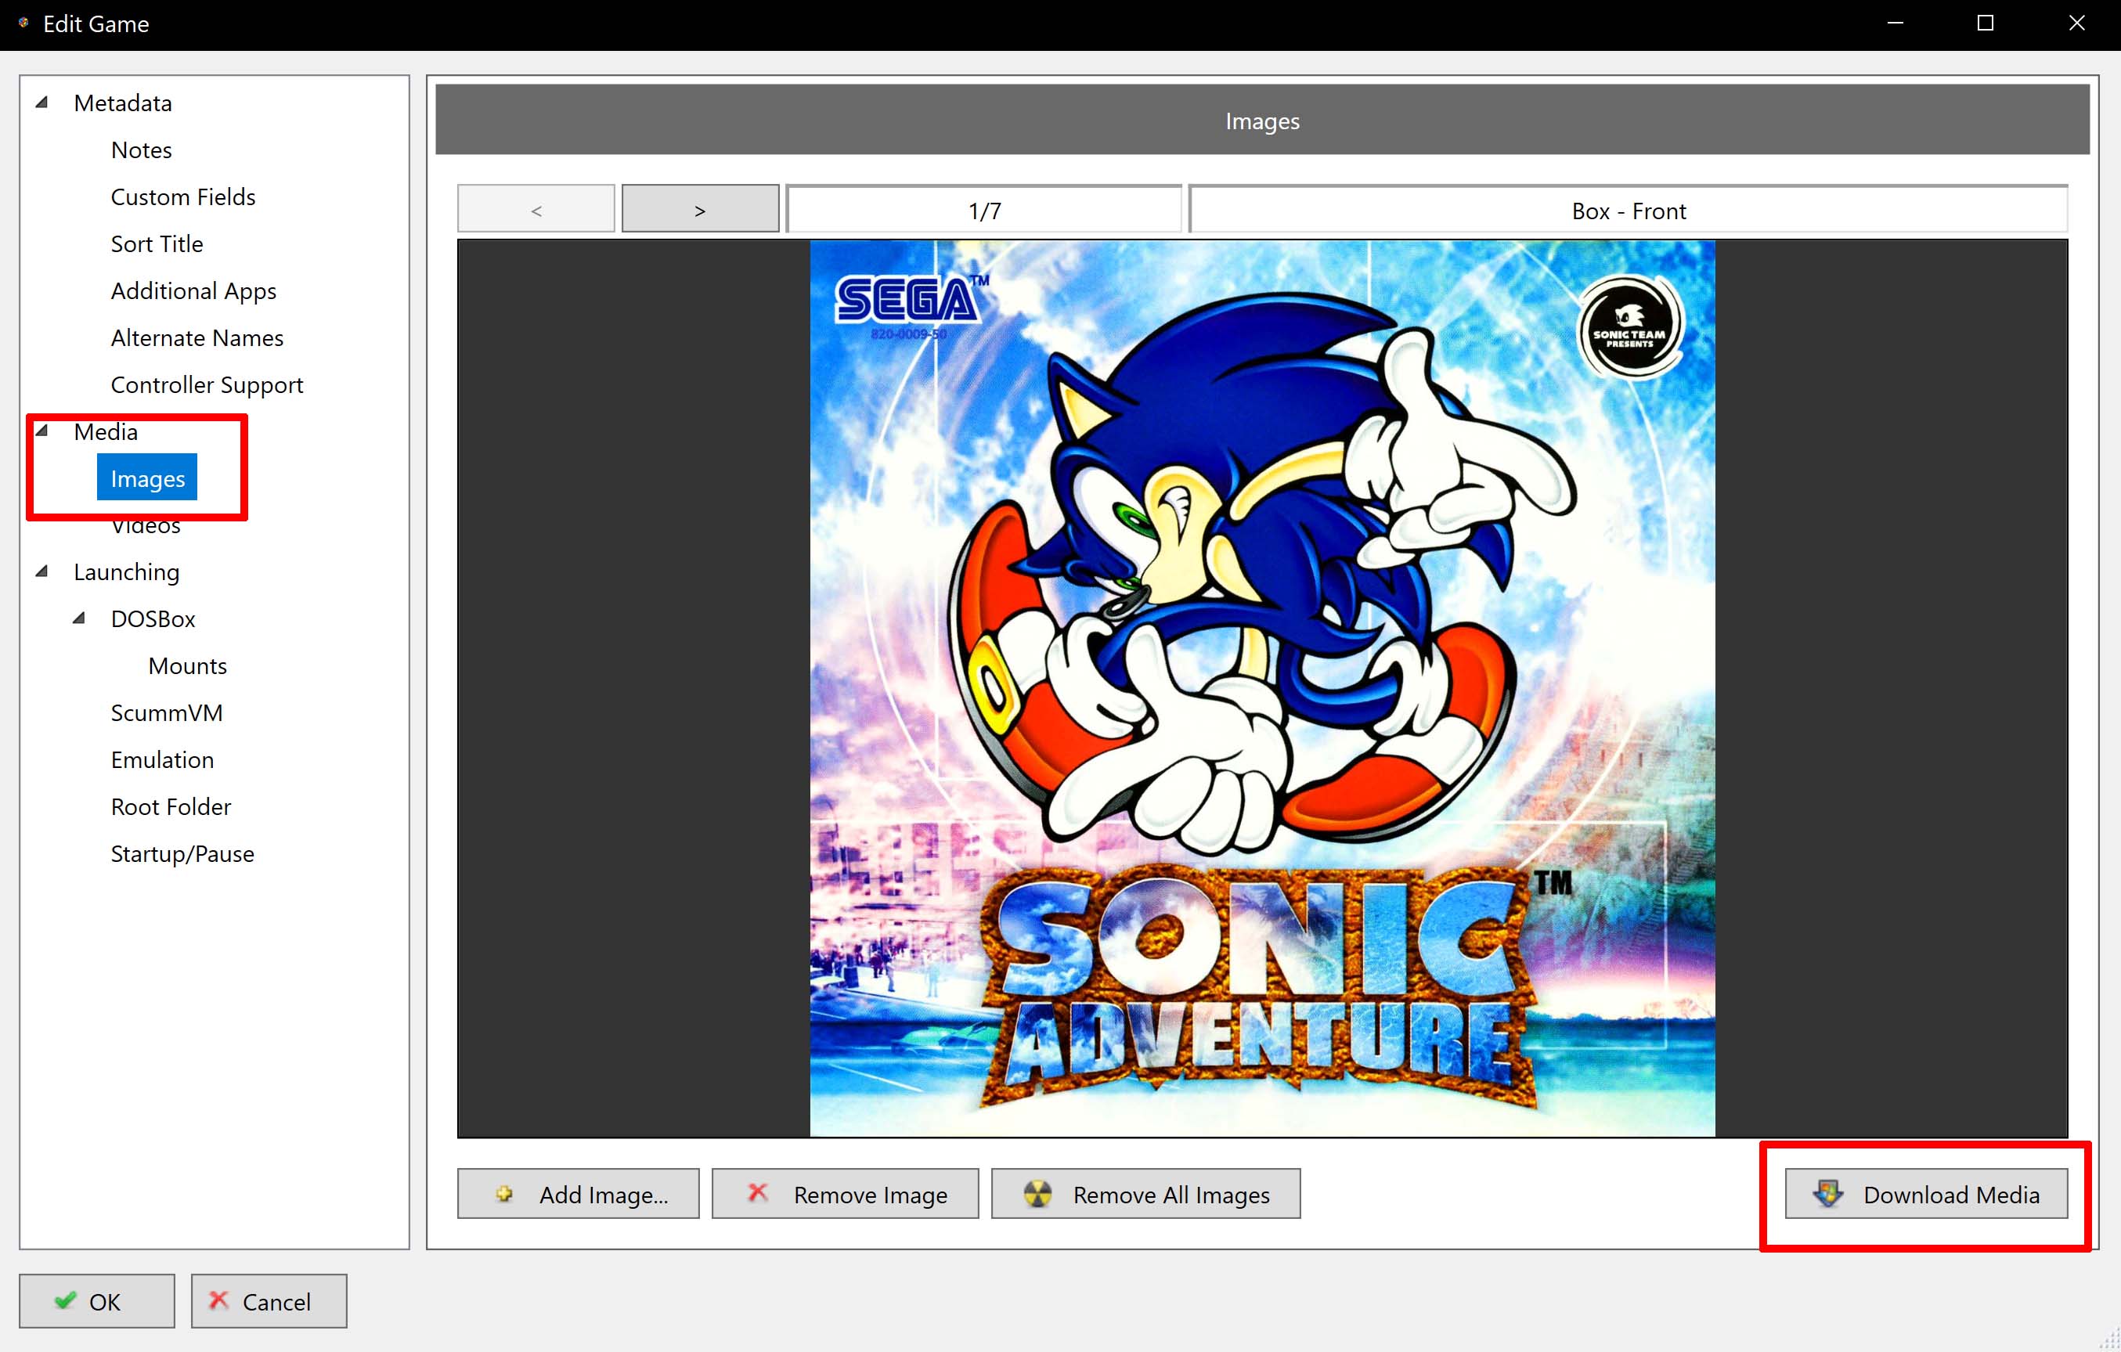Select the Launching label in the tree

tap(126, 572)
